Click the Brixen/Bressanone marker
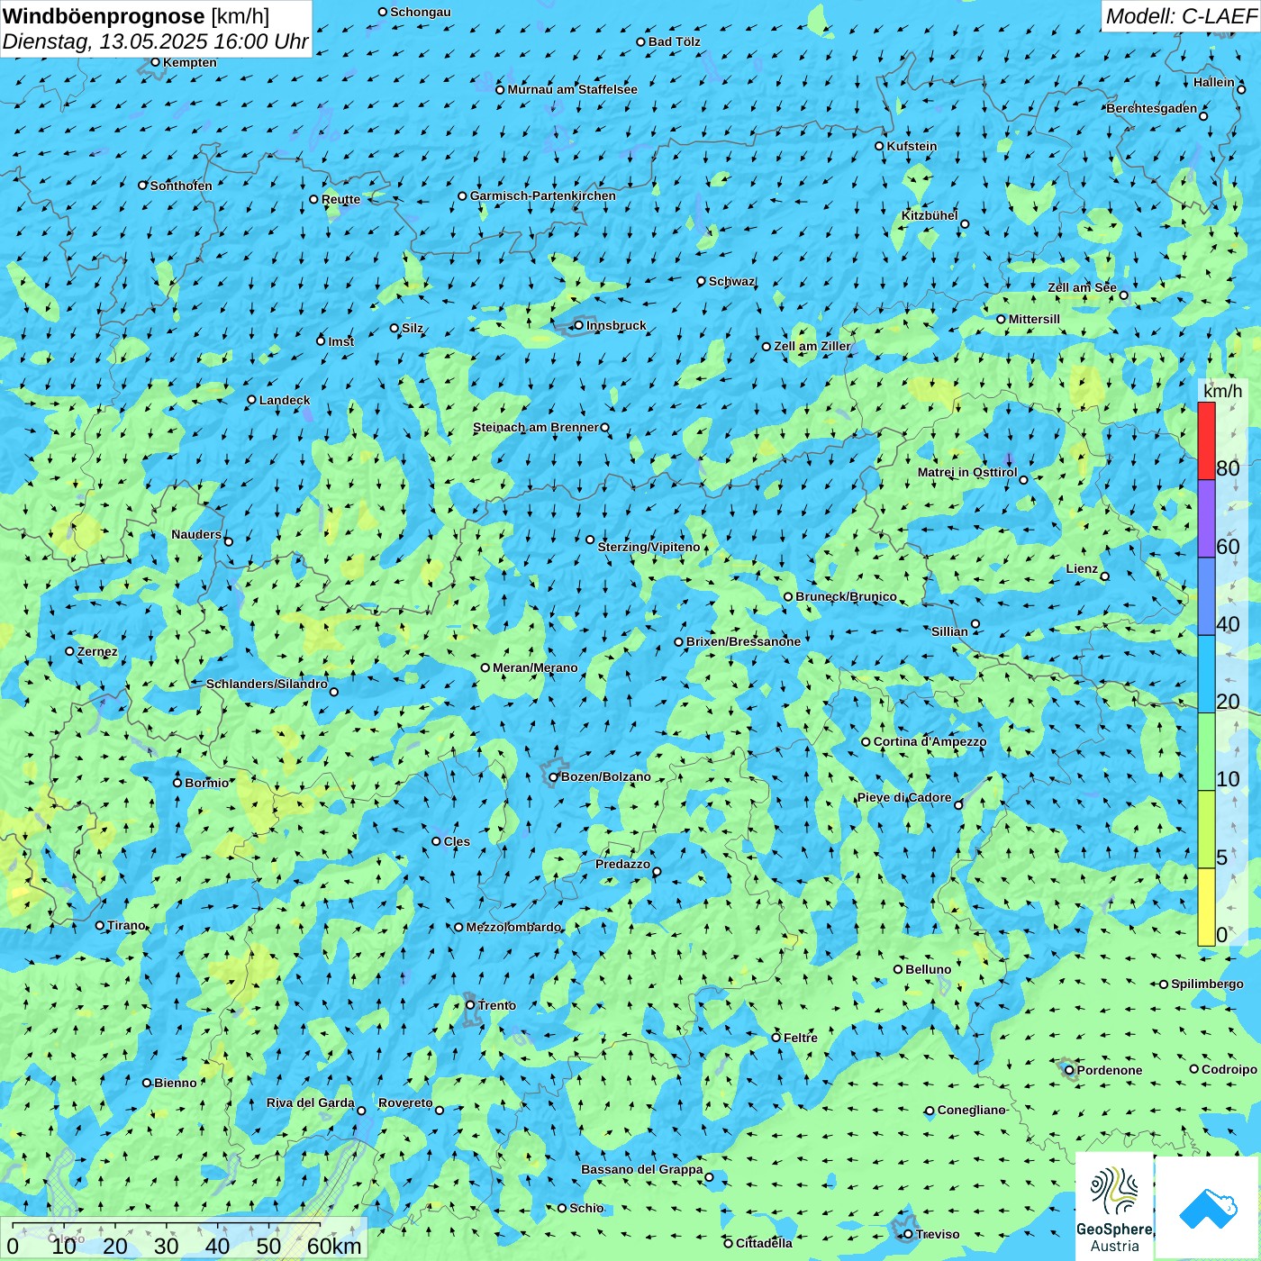The image size is (1261, 1261). pos(679,642)
